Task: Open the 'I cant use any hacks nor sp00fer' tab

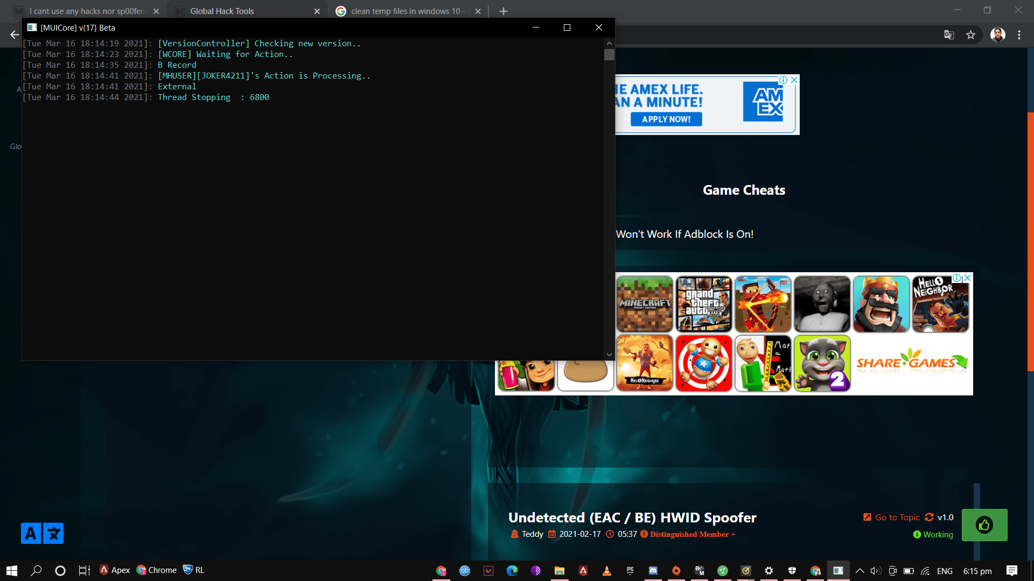Action: click(86, 11)
